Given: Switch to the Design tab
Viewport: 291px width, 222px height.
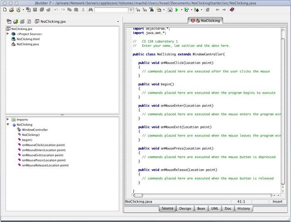Looking at the screenshot, I should [185, 209].
